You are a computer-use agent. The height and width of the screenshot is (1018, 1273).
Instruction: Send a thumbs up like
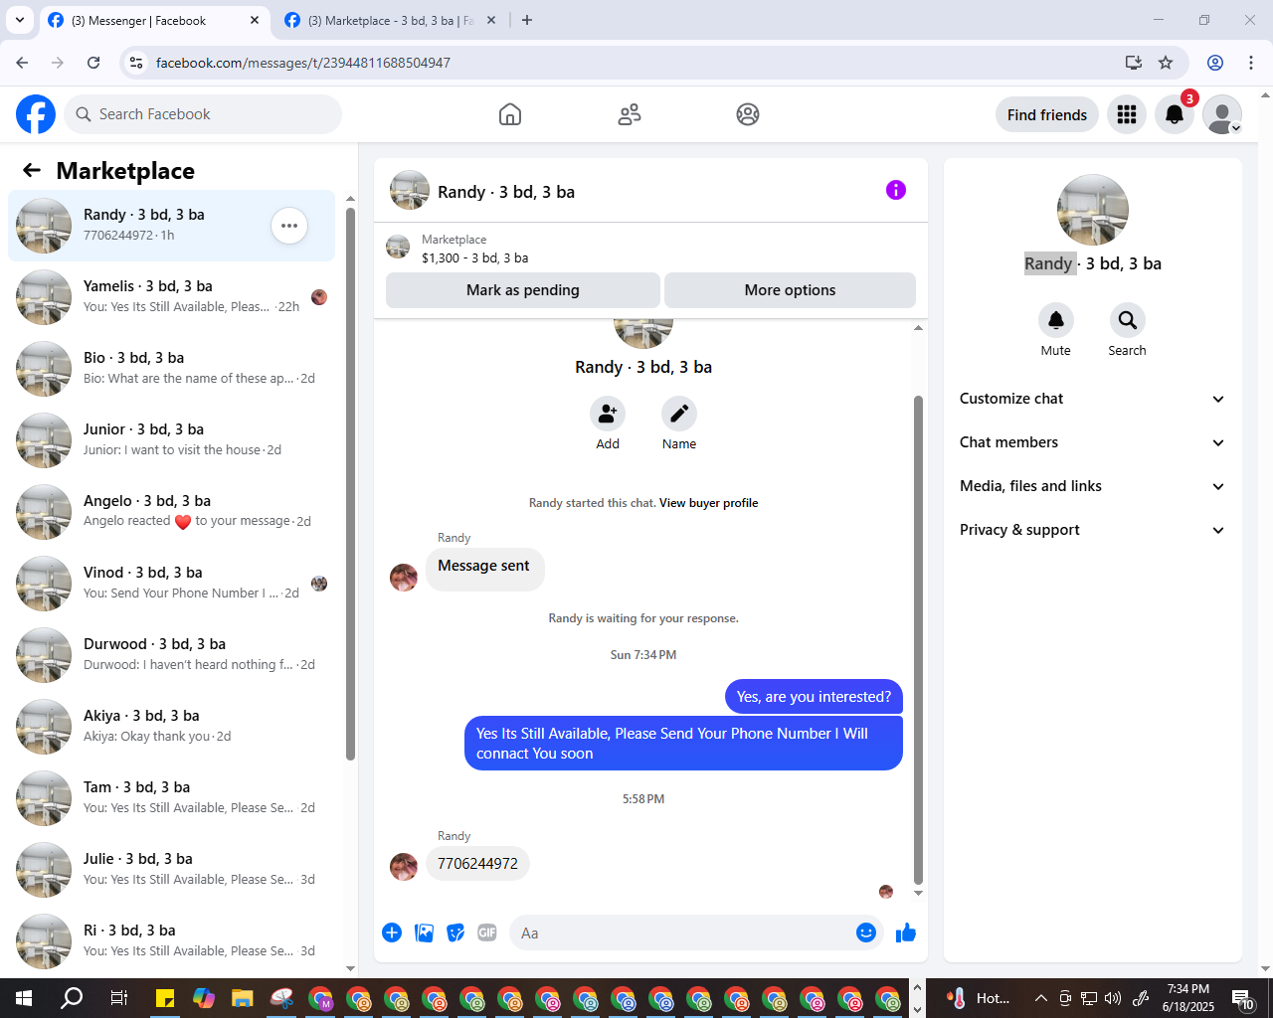(x=906, y=933)
